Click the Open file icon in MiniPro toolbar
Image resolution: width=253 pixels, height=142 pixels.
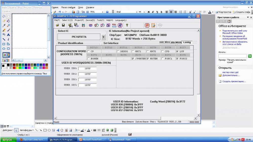tap(57, 25)
